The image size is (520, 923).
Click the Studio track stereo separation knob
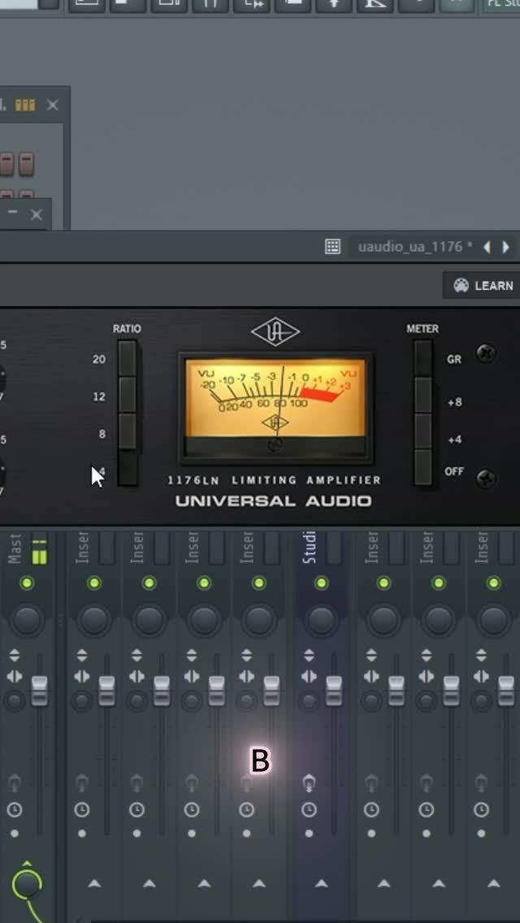click(310, 701)
